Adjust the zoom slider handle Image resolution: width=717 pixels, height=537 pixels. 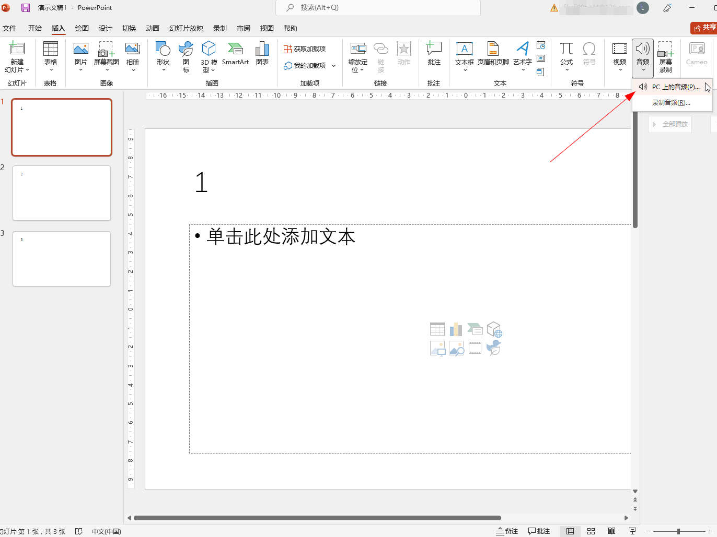point(678,531)
